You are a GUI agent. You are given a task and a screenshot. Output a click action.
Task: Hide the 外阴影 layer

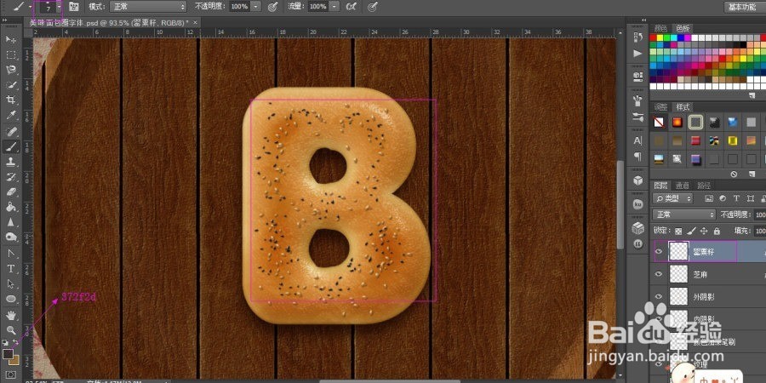659,296
